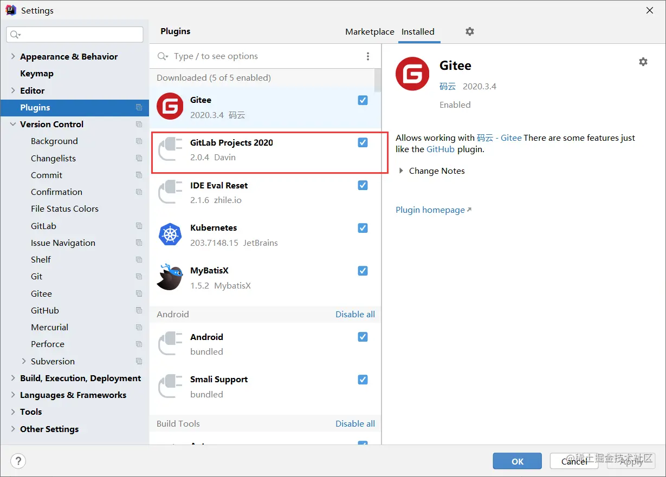Image resolution: width=666 pixels, height=477 pixels.
Task: Click the project-level icon beside Commit
Action: pos(139,175)
